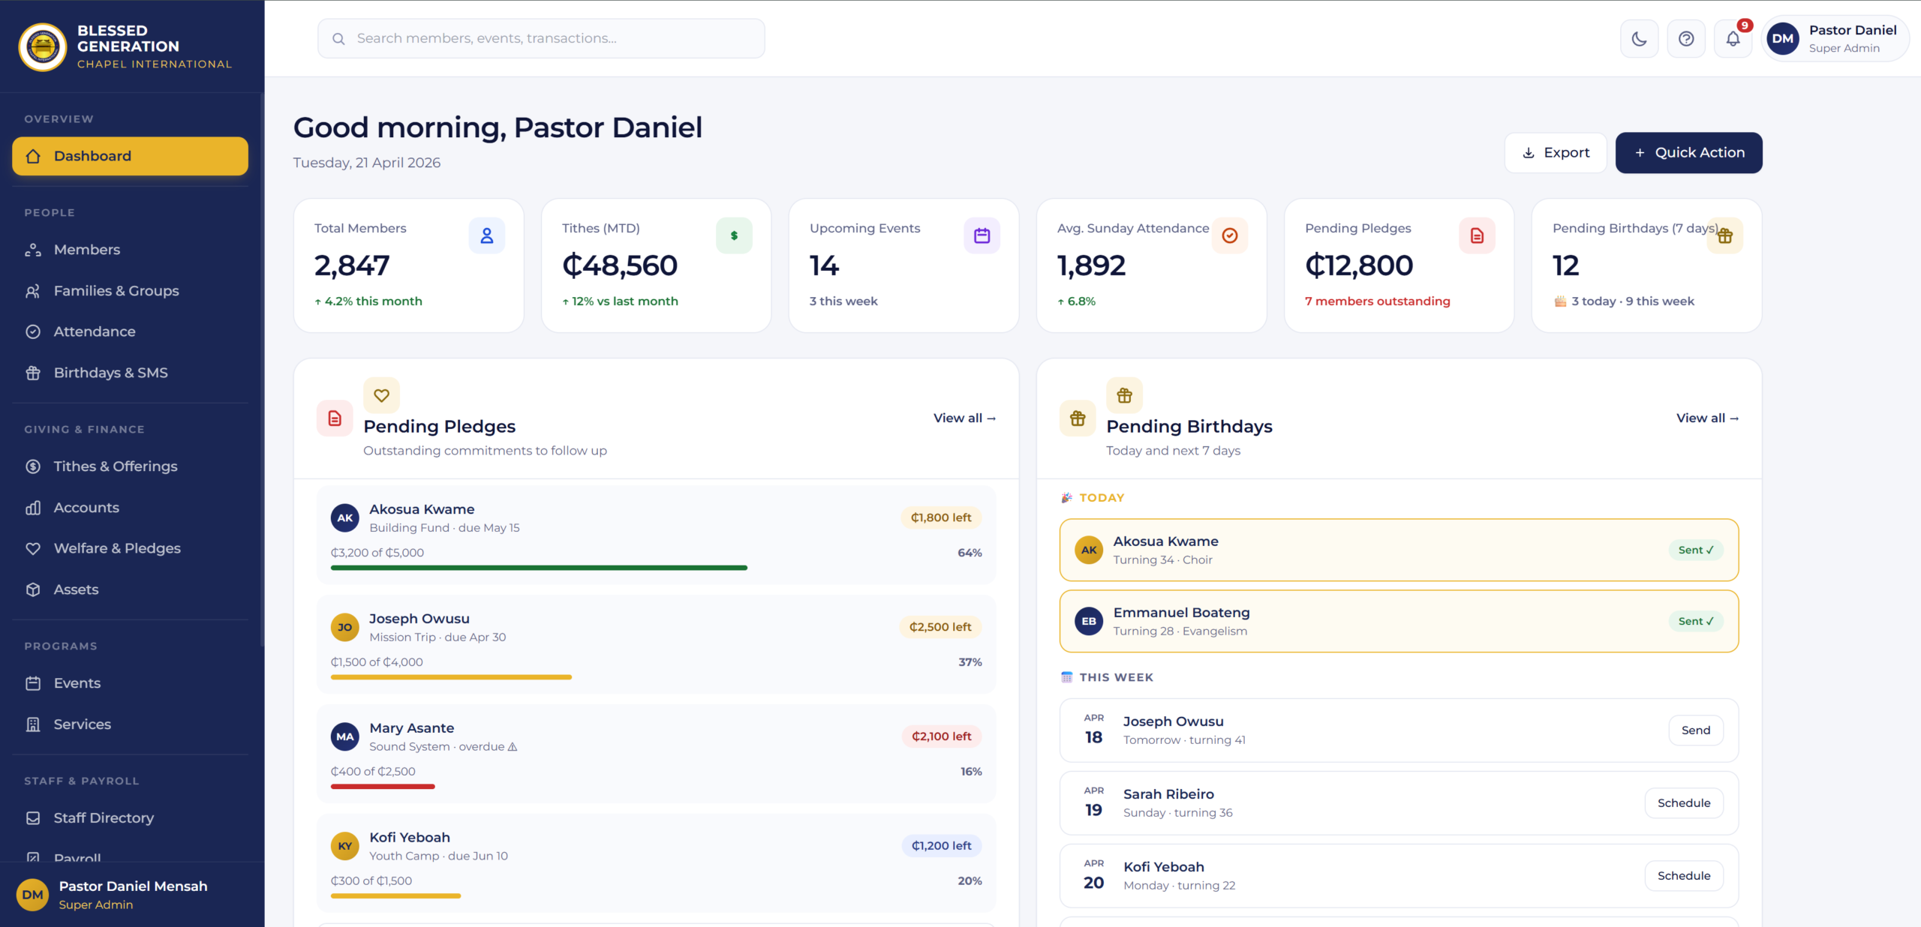Image resolution: width=1921 pixels, height=927 pixels.
Task: Open notifications bell with 9 badge
Action: tap(1733, 38)
